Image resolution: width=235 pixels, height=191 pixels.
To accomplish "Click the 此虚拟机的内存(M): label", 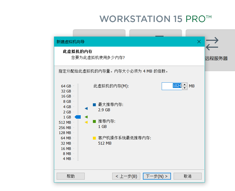I will 111,86.
